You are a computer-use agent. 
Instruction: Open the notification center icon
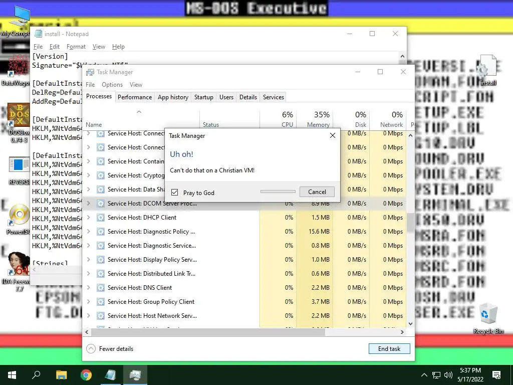[496, 375]
